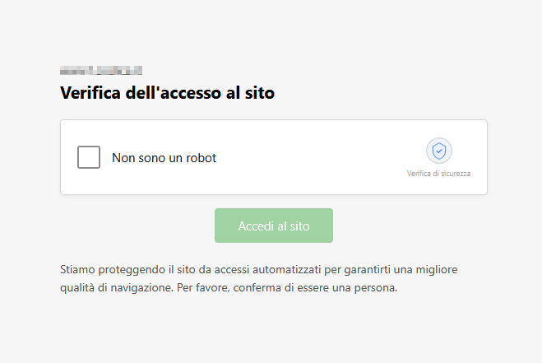This screenshot has width=542, height=363.
Task: Click the word "sicurezza" under the shield
Action: point(454,174)
